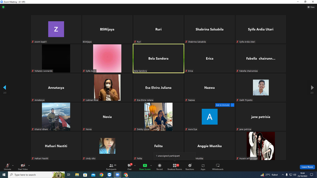Open Task View in the taskbar
Screen dimensions: 317x178
pyautogui.click(x=69, y=175)
